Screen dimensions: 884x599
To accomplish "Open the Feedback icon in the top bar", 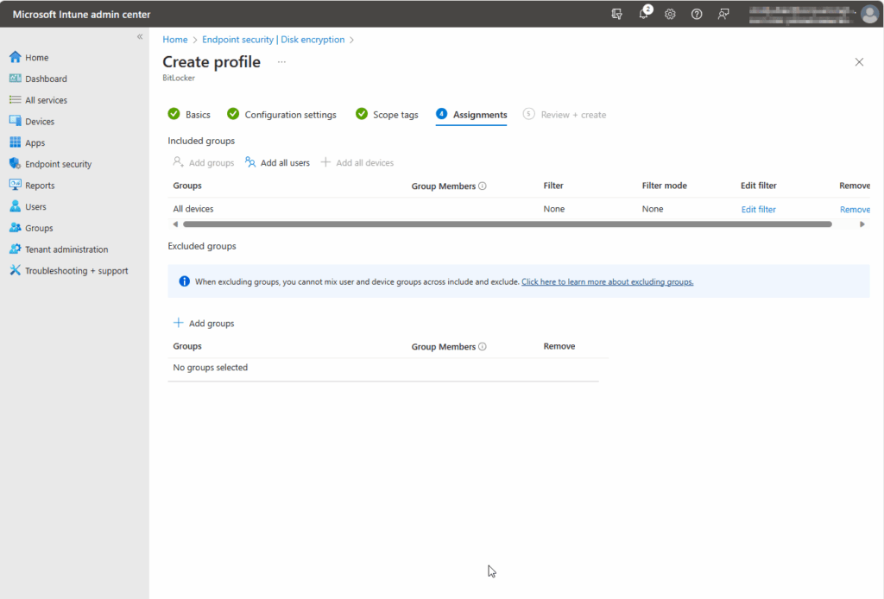I will 723,14.
